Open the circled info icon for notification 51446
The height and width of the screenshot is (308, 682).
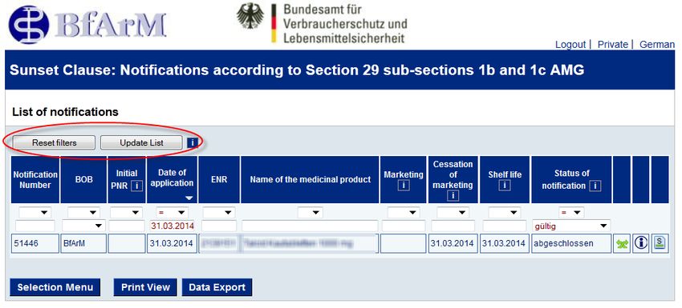point(641,243)
